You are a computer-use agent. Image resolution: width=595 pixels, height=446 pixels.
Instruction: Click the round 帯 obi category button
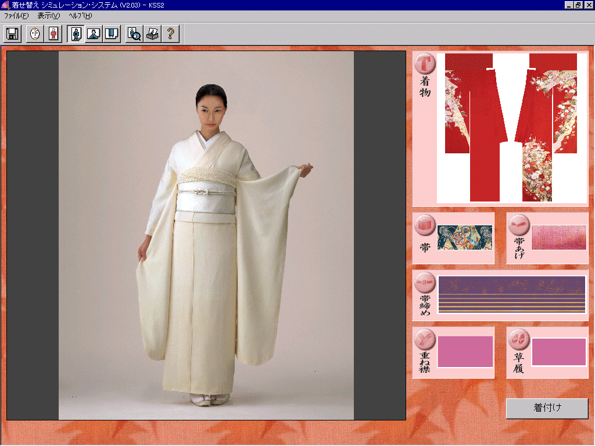(425, 225)
